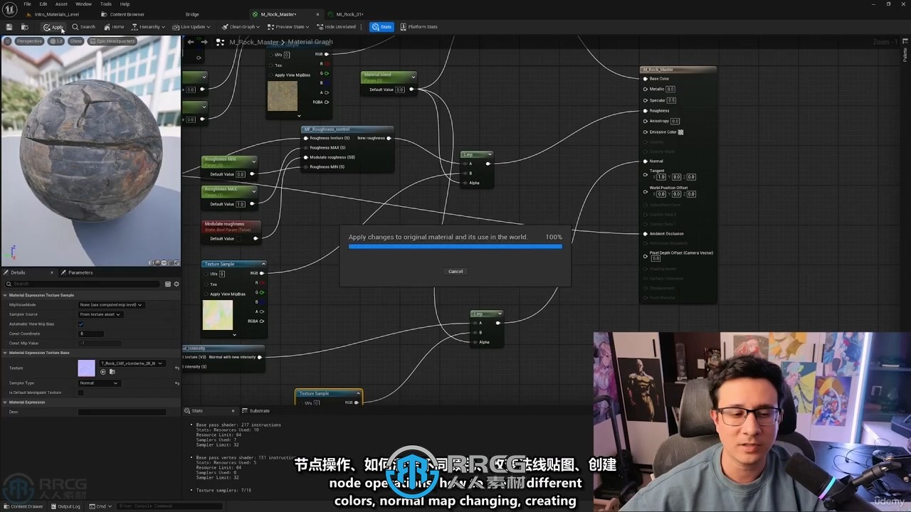The image size is (911, 512).
Task: Navigate forward in material graph
Action: point(204,42)
